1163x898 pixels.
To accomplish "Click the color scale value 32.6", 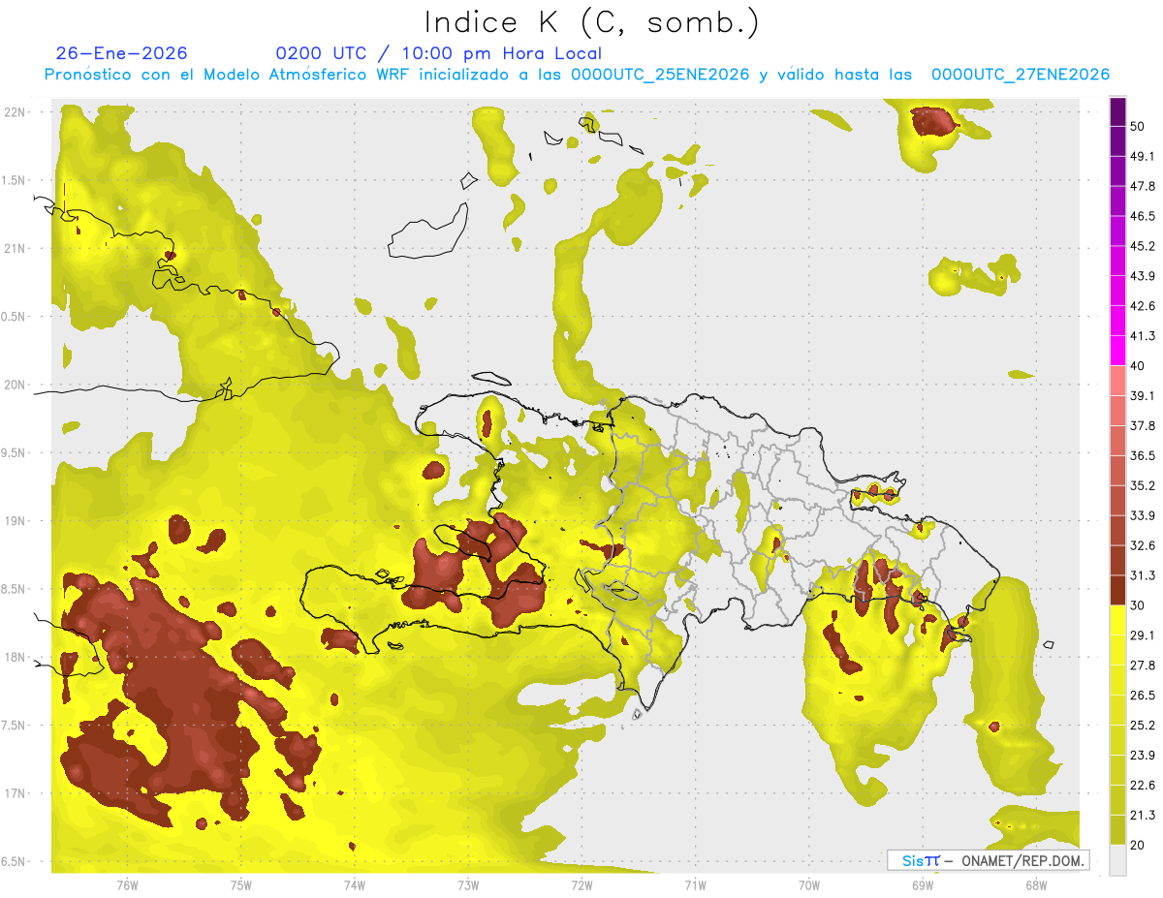I will [1144, 545].
